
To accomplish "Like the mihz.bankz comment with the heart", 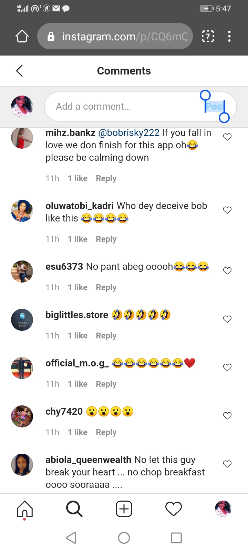I will coord(227,137).
